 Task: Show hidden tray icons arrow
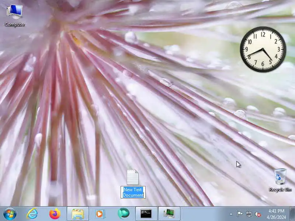point(231,214)
